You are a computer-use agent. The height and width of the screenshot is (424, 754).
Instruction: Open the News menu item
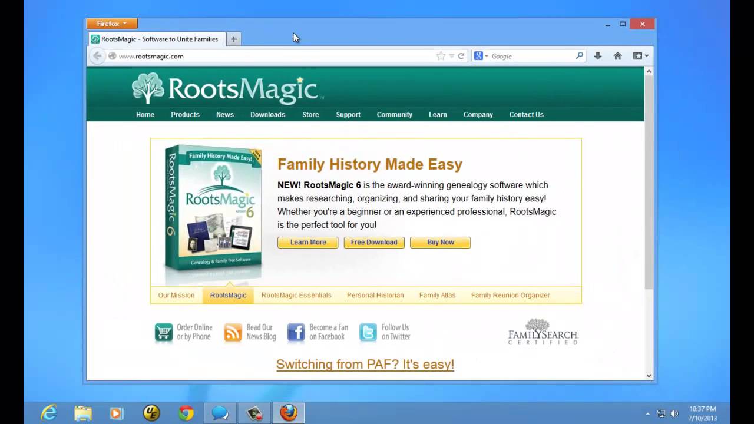(x=225, y=115)
